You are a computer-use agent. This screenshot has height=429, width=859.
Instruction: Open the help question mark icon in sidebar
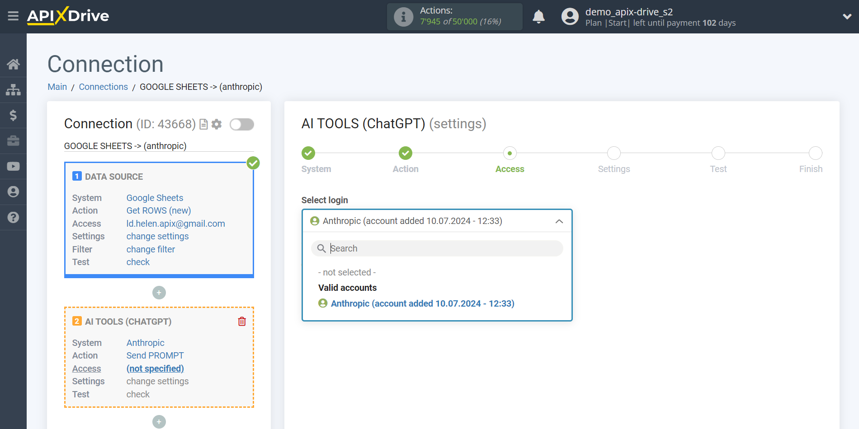click(x=13, y=217)
